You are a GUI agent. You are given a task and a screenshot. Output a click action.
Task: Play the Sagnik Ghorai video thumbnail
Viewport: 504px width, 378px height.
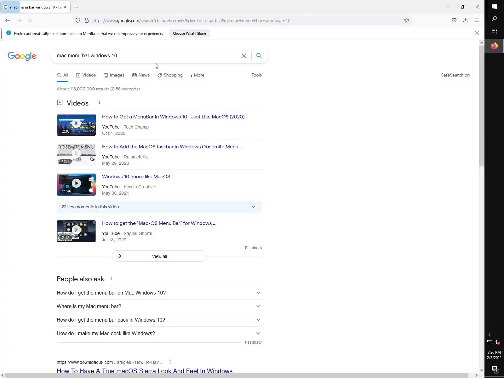pyautogui.click(x=76, y=231)
